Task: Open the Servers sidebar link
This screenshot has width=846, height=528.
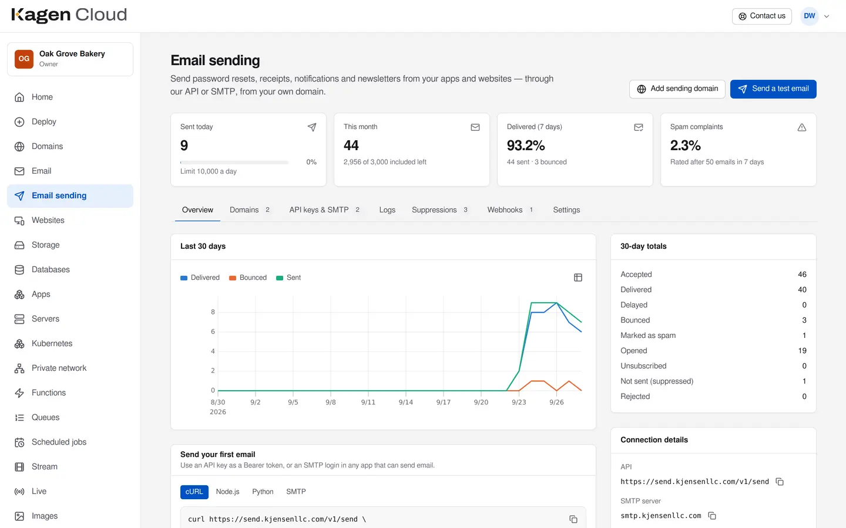Action: (70, 319)
